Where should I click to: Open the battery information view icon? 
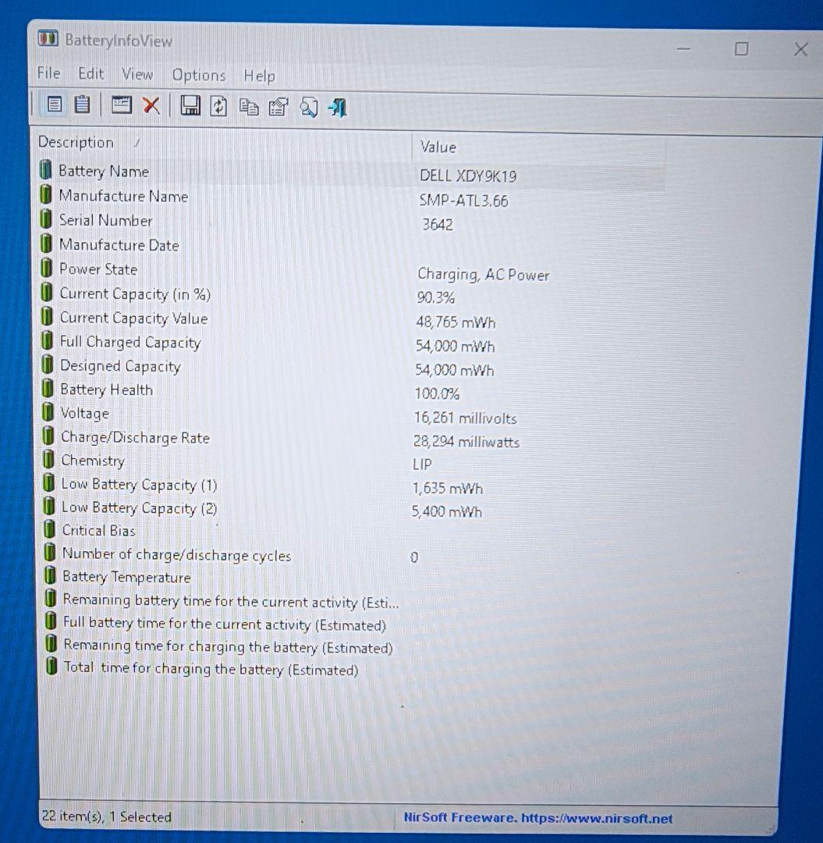54,105
